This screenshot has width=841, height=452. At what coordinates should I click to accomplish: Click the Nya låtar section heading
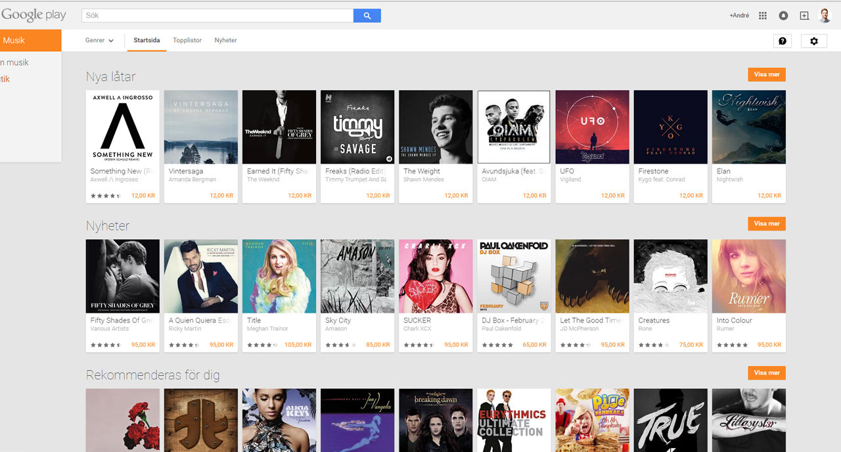tap(110, 77)
